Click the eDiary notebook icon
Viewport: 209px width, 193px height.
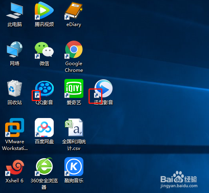coord(73,11)
